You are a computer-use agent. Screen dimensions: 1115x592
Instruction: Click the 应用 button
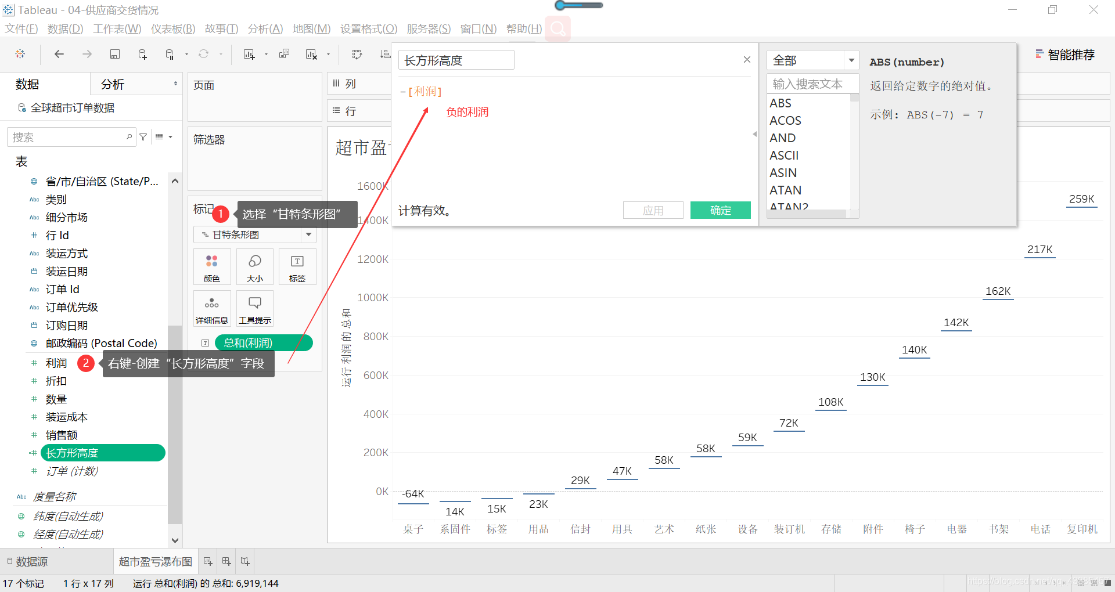[653, 210]
